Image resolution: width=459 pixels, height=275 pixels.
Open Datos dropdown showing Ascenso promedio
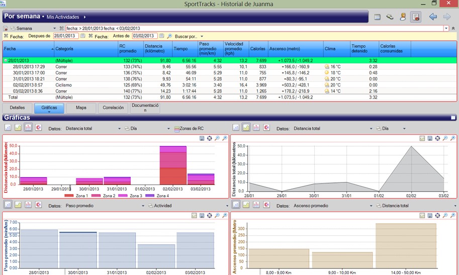[371, 206]
